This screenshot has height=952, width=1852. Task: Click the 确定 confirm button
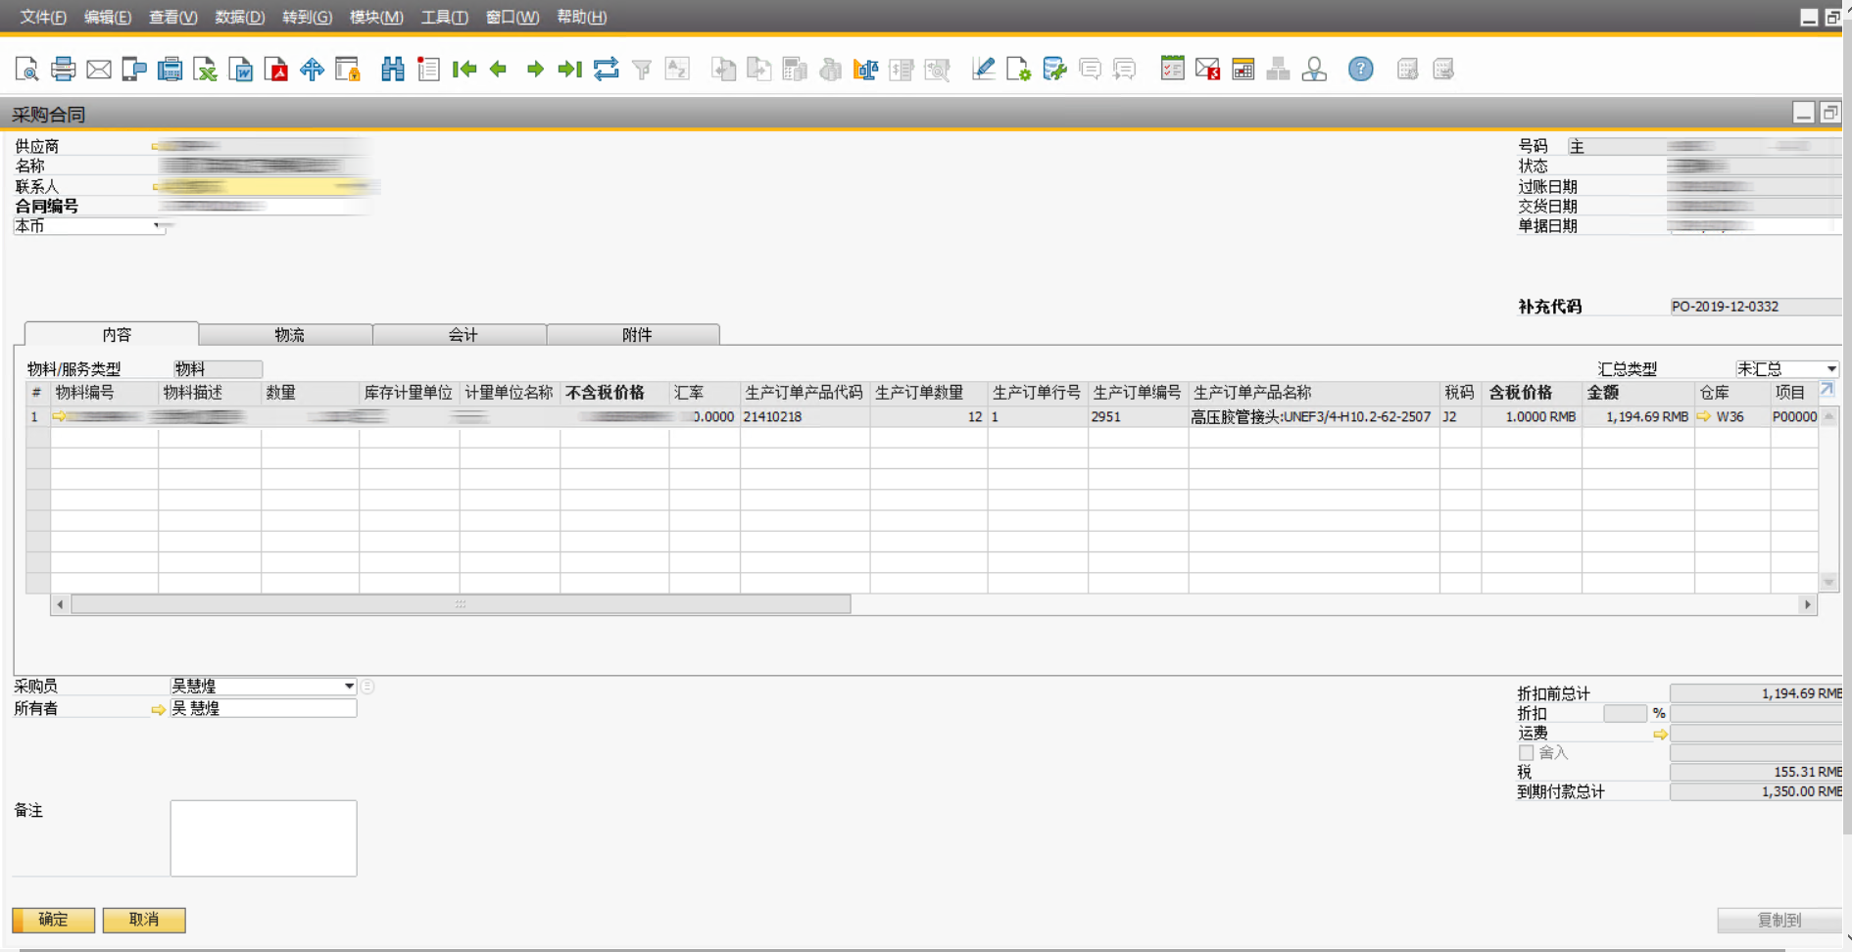[54, 920]
